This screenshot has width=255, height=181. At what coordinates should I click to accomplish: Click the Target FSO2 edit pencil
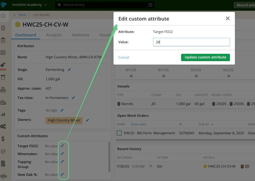[x=62, y=146]
